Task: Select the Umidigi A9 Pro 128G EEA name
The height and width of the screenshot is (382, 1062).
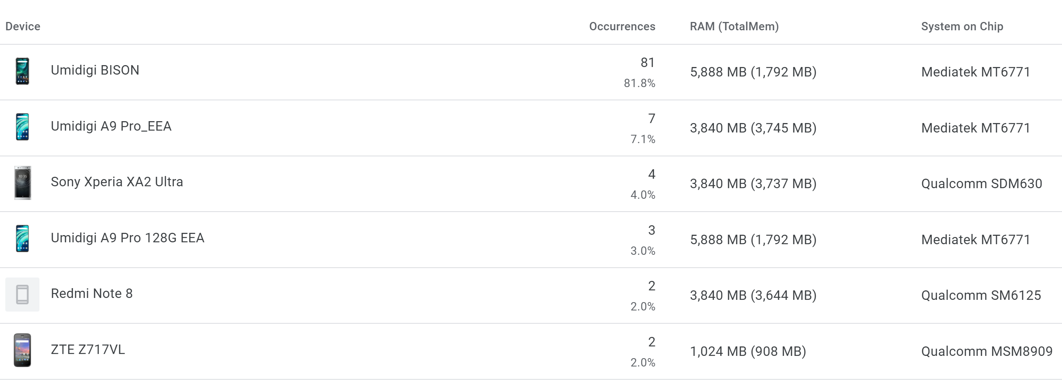Action: pyautogui.click(x=127, y=237)
